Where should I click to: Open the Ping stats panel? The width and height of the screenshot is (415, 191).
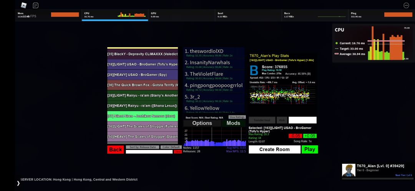pyautogui.click(x=381, y=15)
